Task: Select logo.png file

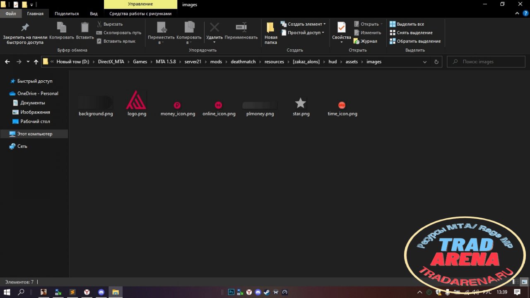Action: [137, 103]
